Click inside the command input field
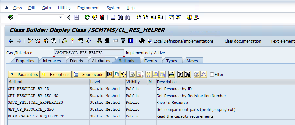The height and width of the screenshot is (125, 295). point(38,17)
